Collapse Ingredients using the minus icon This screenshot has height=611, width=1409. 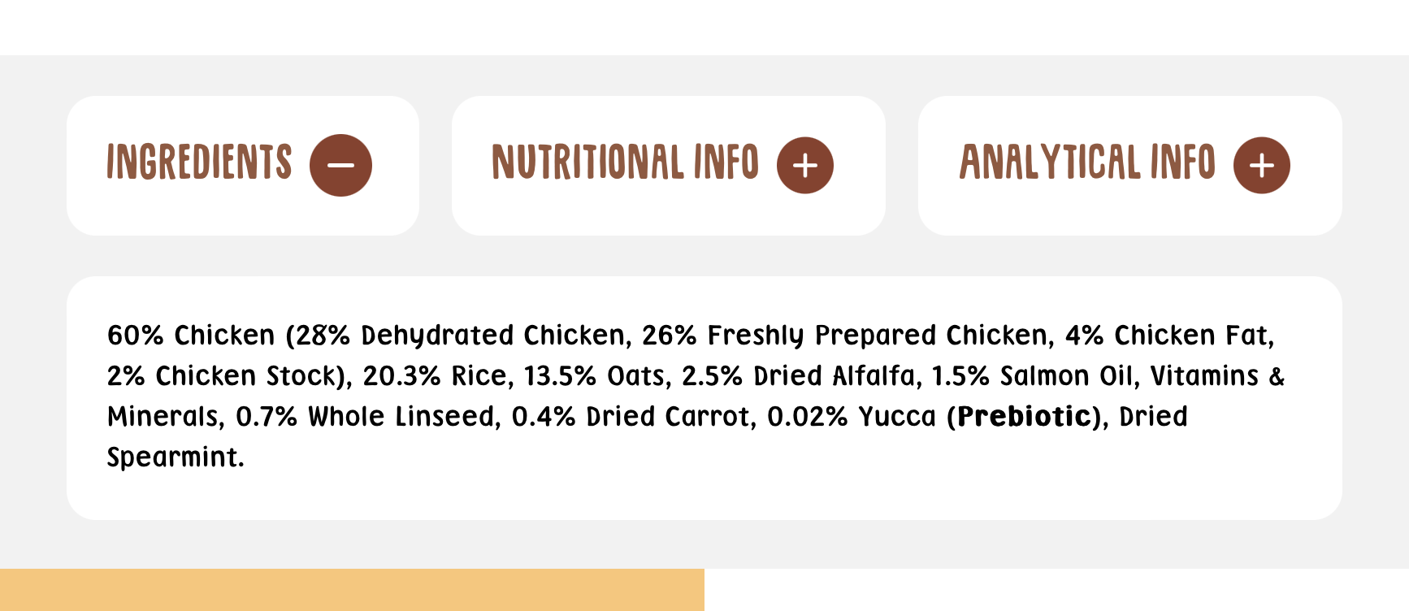[340, 165]
